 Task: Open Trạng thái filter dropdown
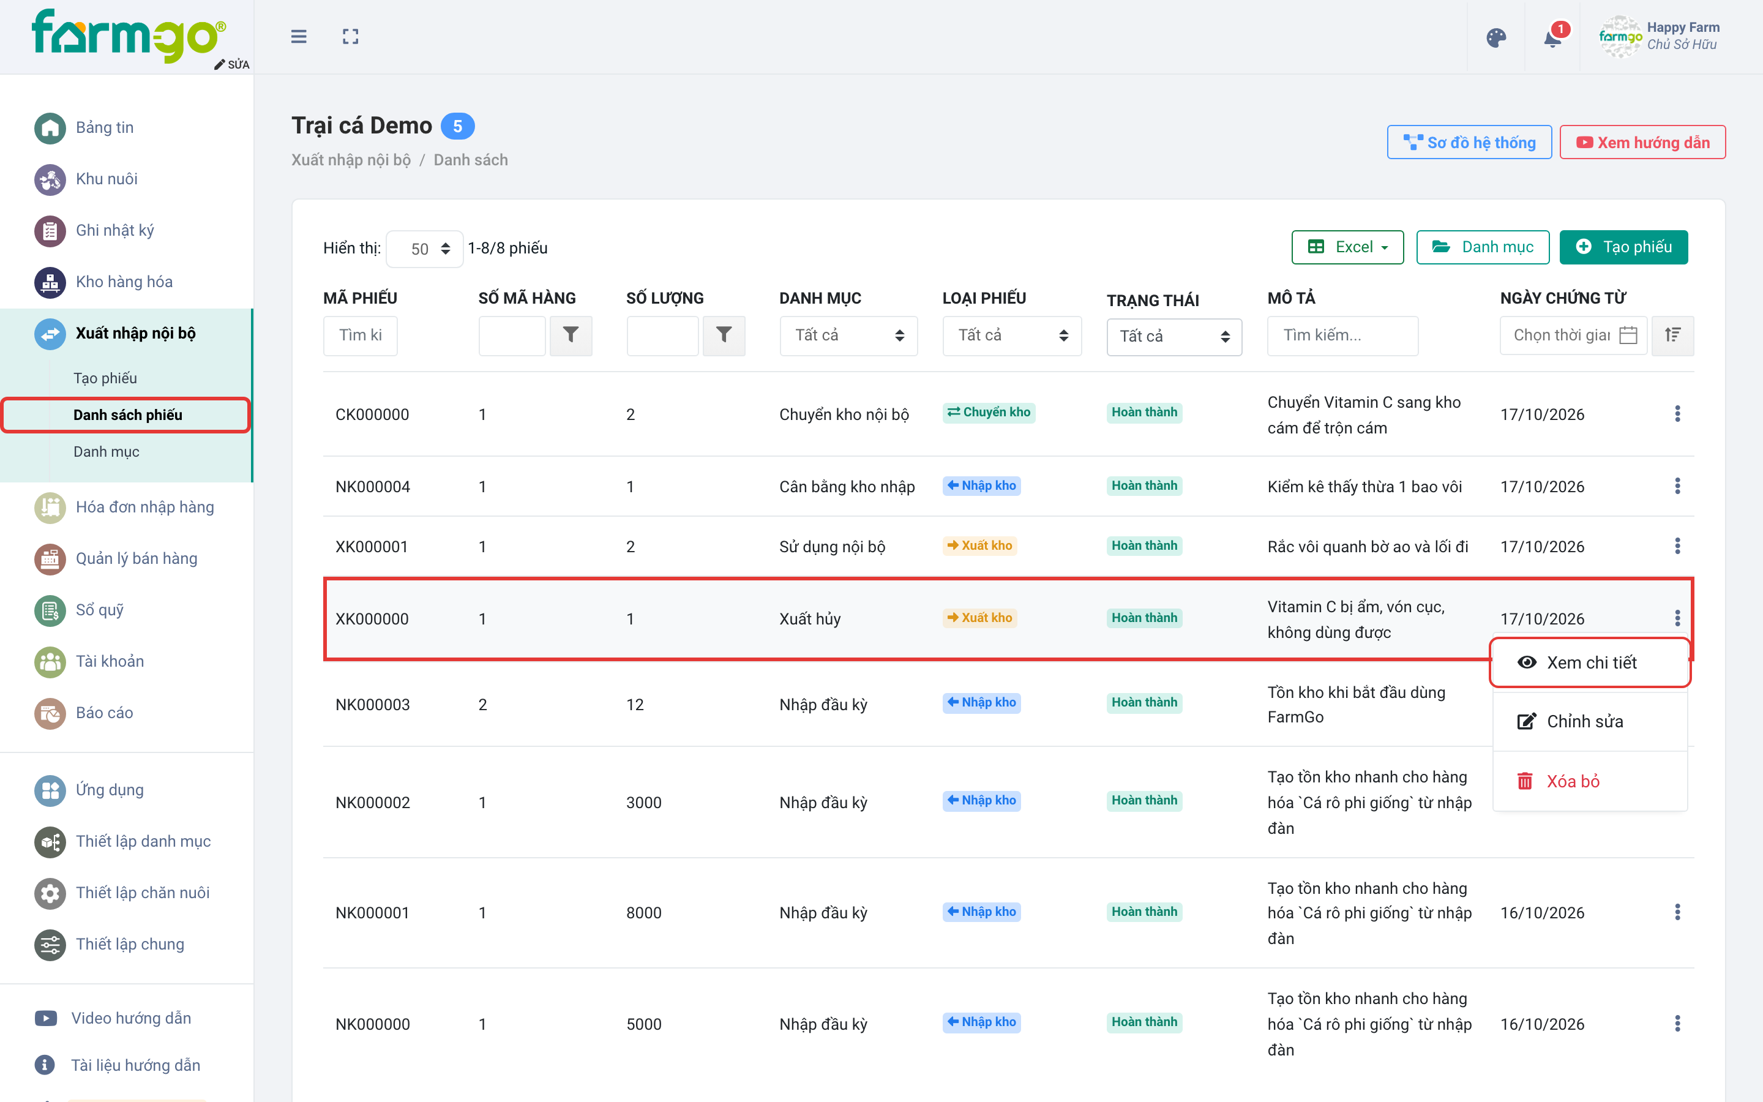(x=1173, y=337)
